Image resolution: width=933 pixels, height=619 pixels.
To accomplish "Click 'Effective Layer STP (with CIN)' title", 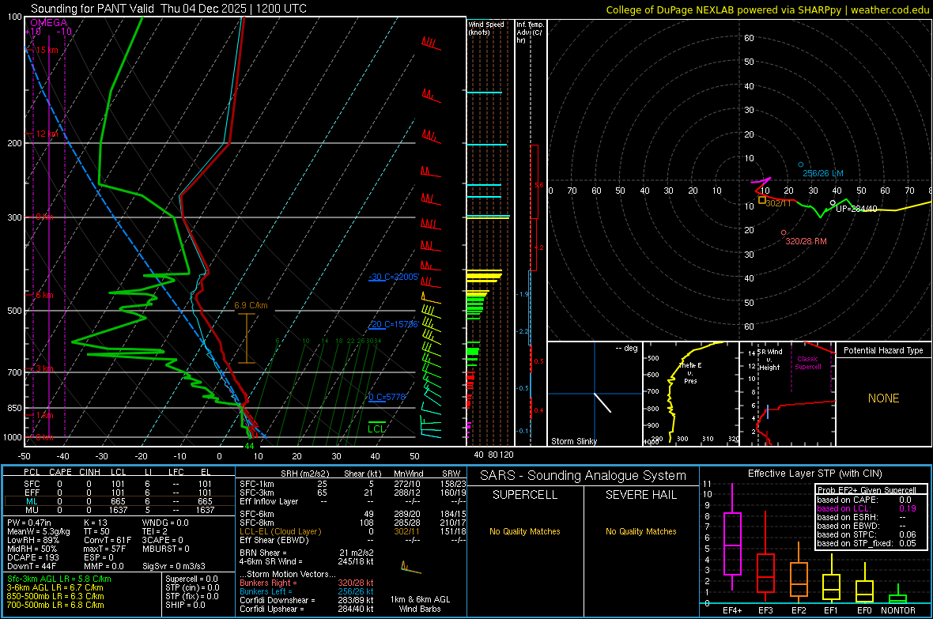I will tap(814, 474).
